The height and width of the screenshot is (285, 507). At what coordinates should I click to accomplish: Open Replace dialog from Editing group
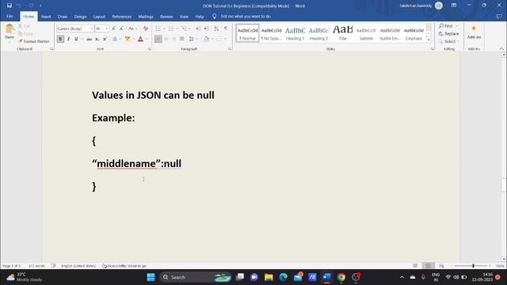(x=449, y=33)
